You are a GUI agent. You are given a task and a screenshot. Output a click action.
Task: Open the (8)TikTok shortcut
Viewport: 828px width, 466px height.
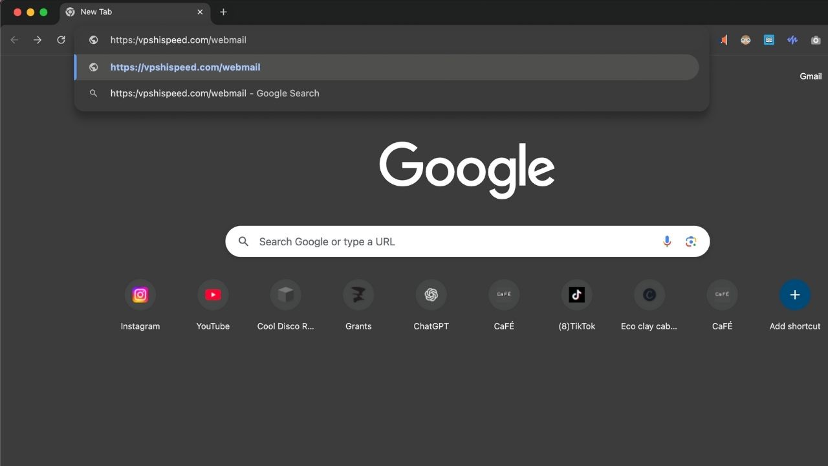click(x=577, y=305)
